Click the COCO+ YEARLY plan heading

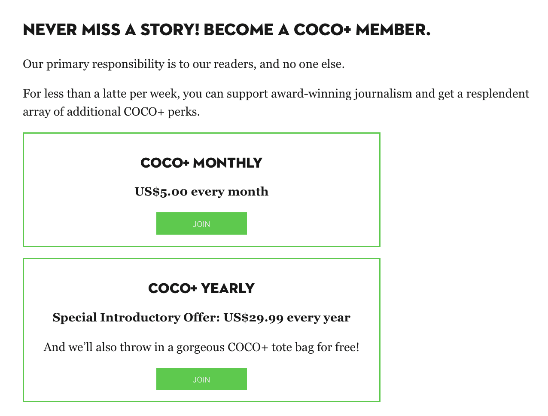(x=201, y=288)
